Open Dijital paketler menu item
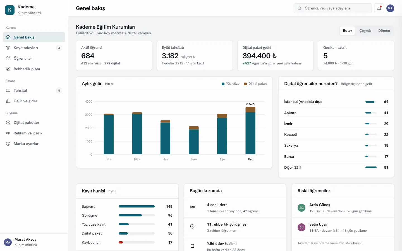Screen dimensions: 402x251 coord(34,122)
